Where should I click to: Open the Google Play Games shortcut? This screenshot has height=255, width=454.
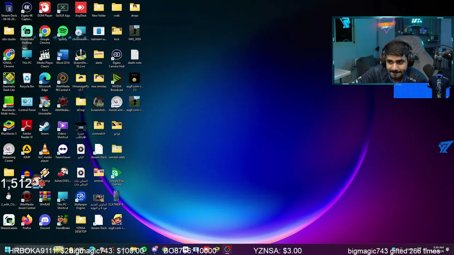[x=117, y=177]
